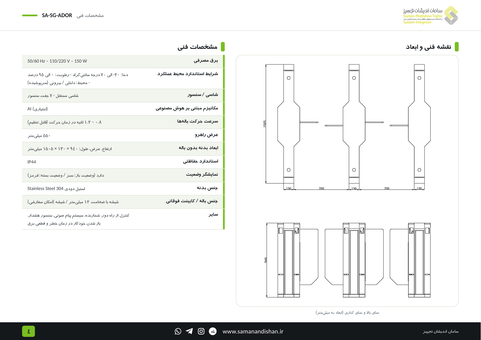
Task: Select the برق مصرفی row label
Action: point(206,61)
